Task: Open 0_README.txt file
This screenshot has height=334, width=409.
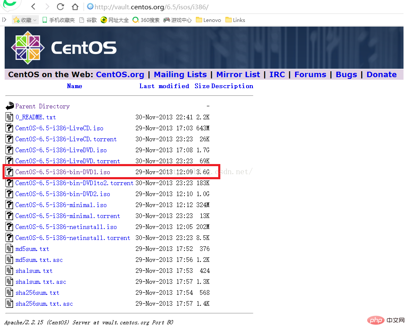Action: (35, 117)
